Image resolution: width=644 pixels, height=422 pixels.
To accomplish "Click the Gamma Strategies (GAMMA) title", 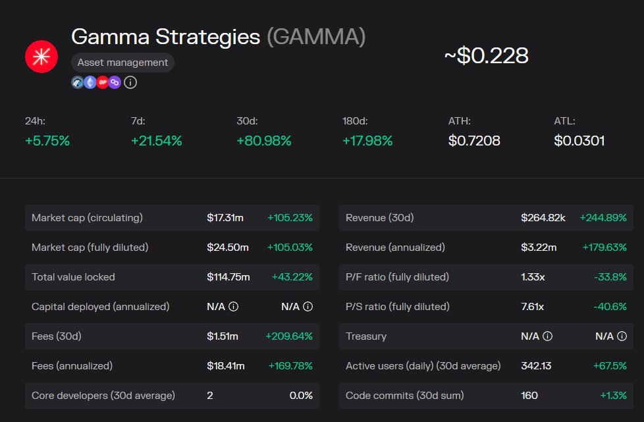I will coord(218,37).
